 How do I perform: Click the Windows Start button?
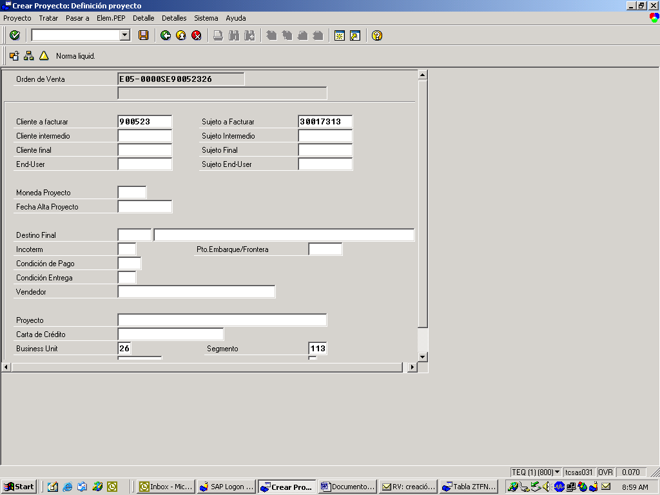[19, 487]
